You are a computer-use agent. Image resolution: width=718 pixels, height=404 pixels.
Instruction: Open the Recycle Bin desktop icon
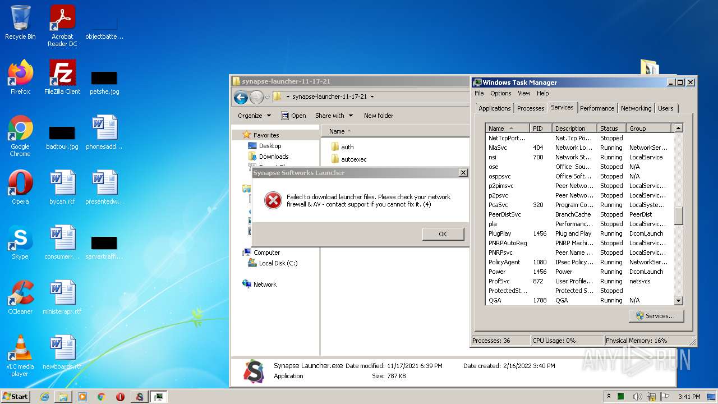point(20,22)
